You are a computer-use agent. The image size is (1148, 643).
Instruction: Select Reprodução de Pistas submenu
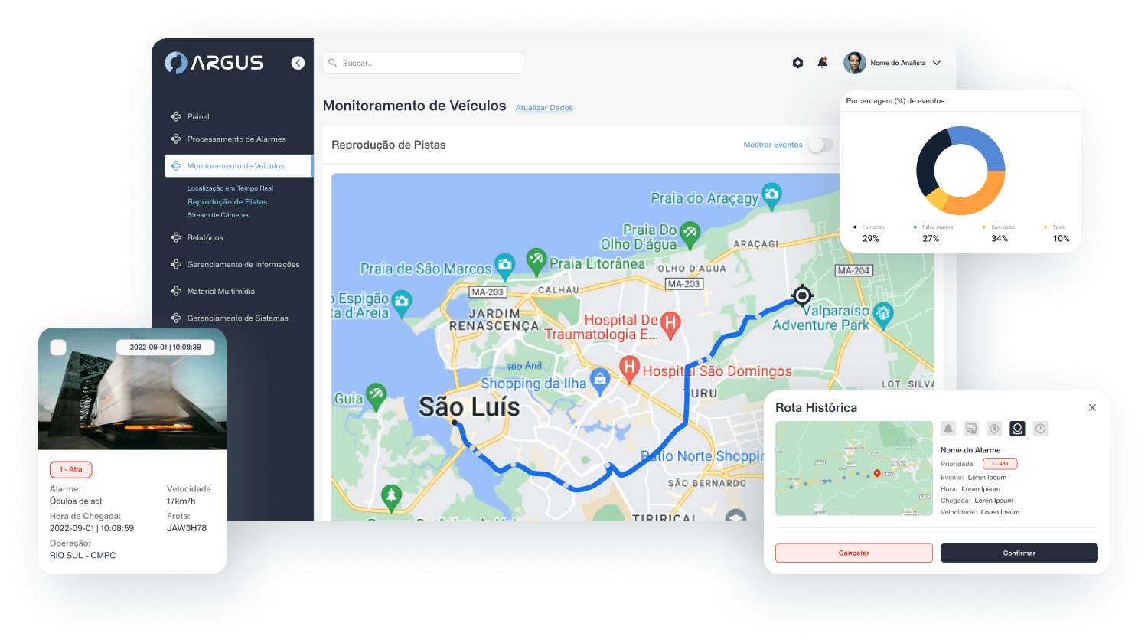[227, 202]
